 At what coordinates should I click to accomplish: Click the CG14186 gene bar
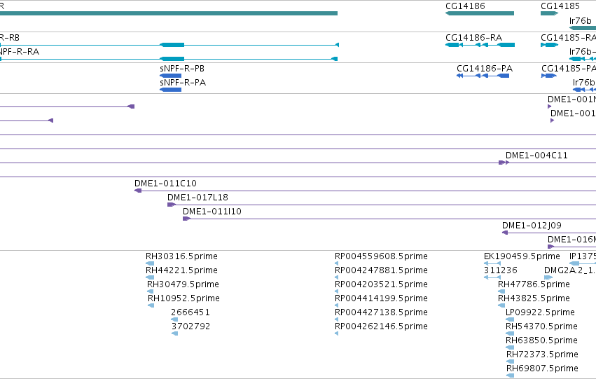tap(480, 13)
